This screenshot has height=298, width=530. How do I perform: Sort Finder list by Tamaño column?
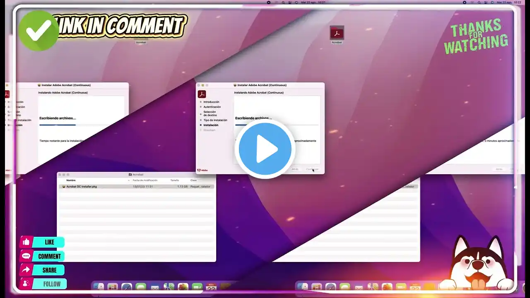pos(175,180)
